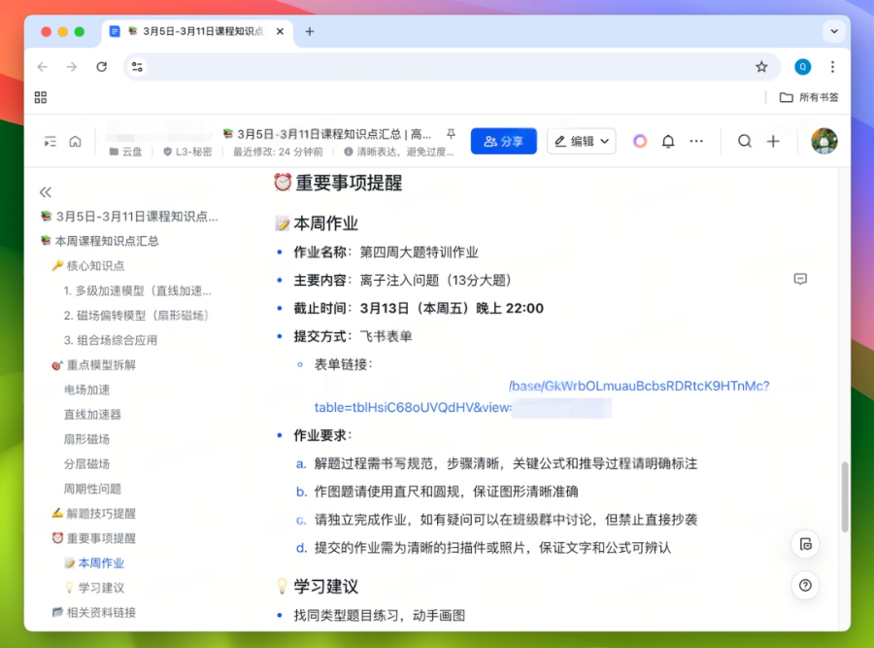874x648 pixels.
Task: Close the 3月5日-3月11日课程知识点 tab
Action: coord(280,32)
